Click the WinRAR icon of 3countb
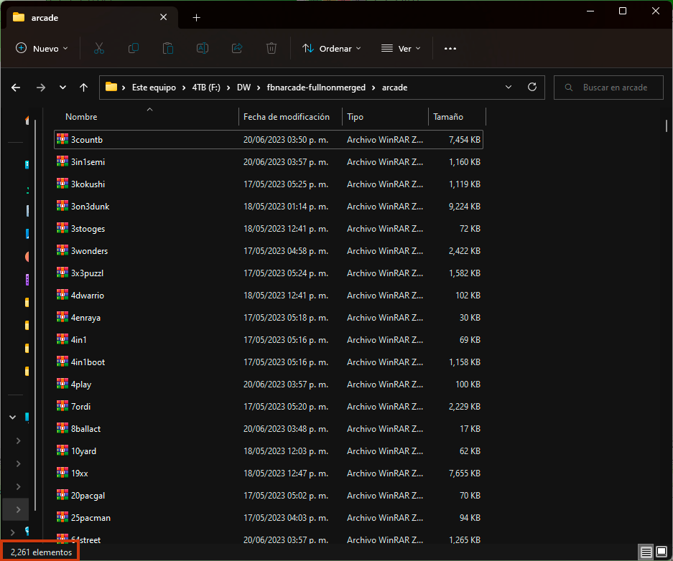This screenshot has width=673, height=561. tap(62, 139)
